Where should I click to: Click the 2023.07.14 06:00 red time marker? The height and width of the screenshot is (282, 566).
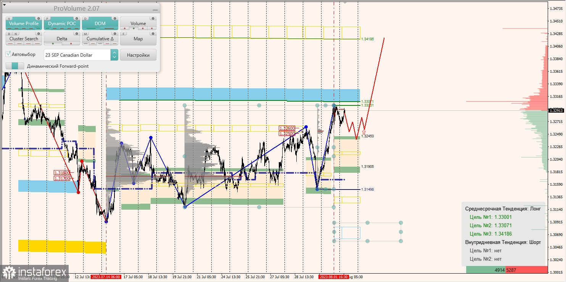coord(106,277)
